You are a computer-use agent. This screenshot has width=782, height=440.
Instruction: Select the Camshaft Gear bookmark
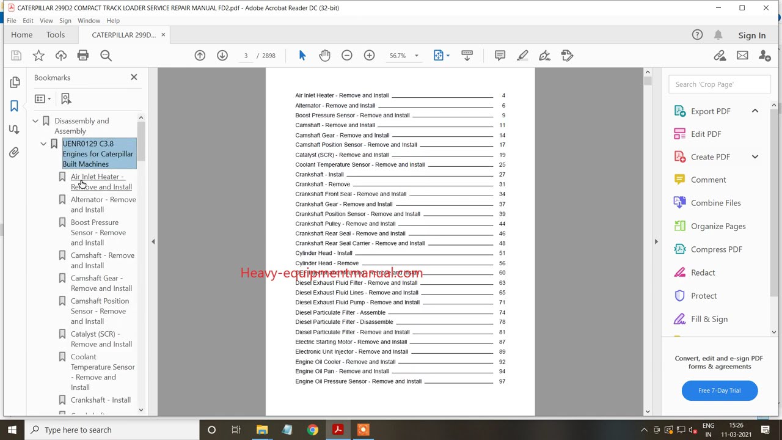(x=101, y=283)
